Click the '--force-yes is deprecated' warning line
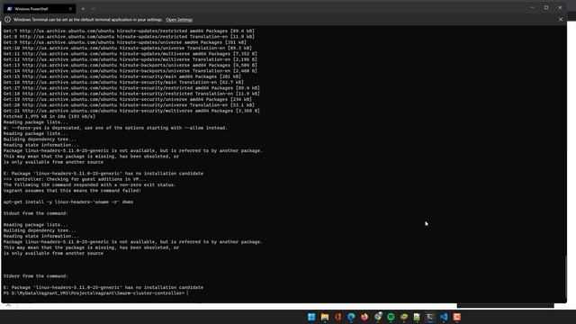Screen dimensions: 576x324 pyautogui.click(x=115, y=128)
